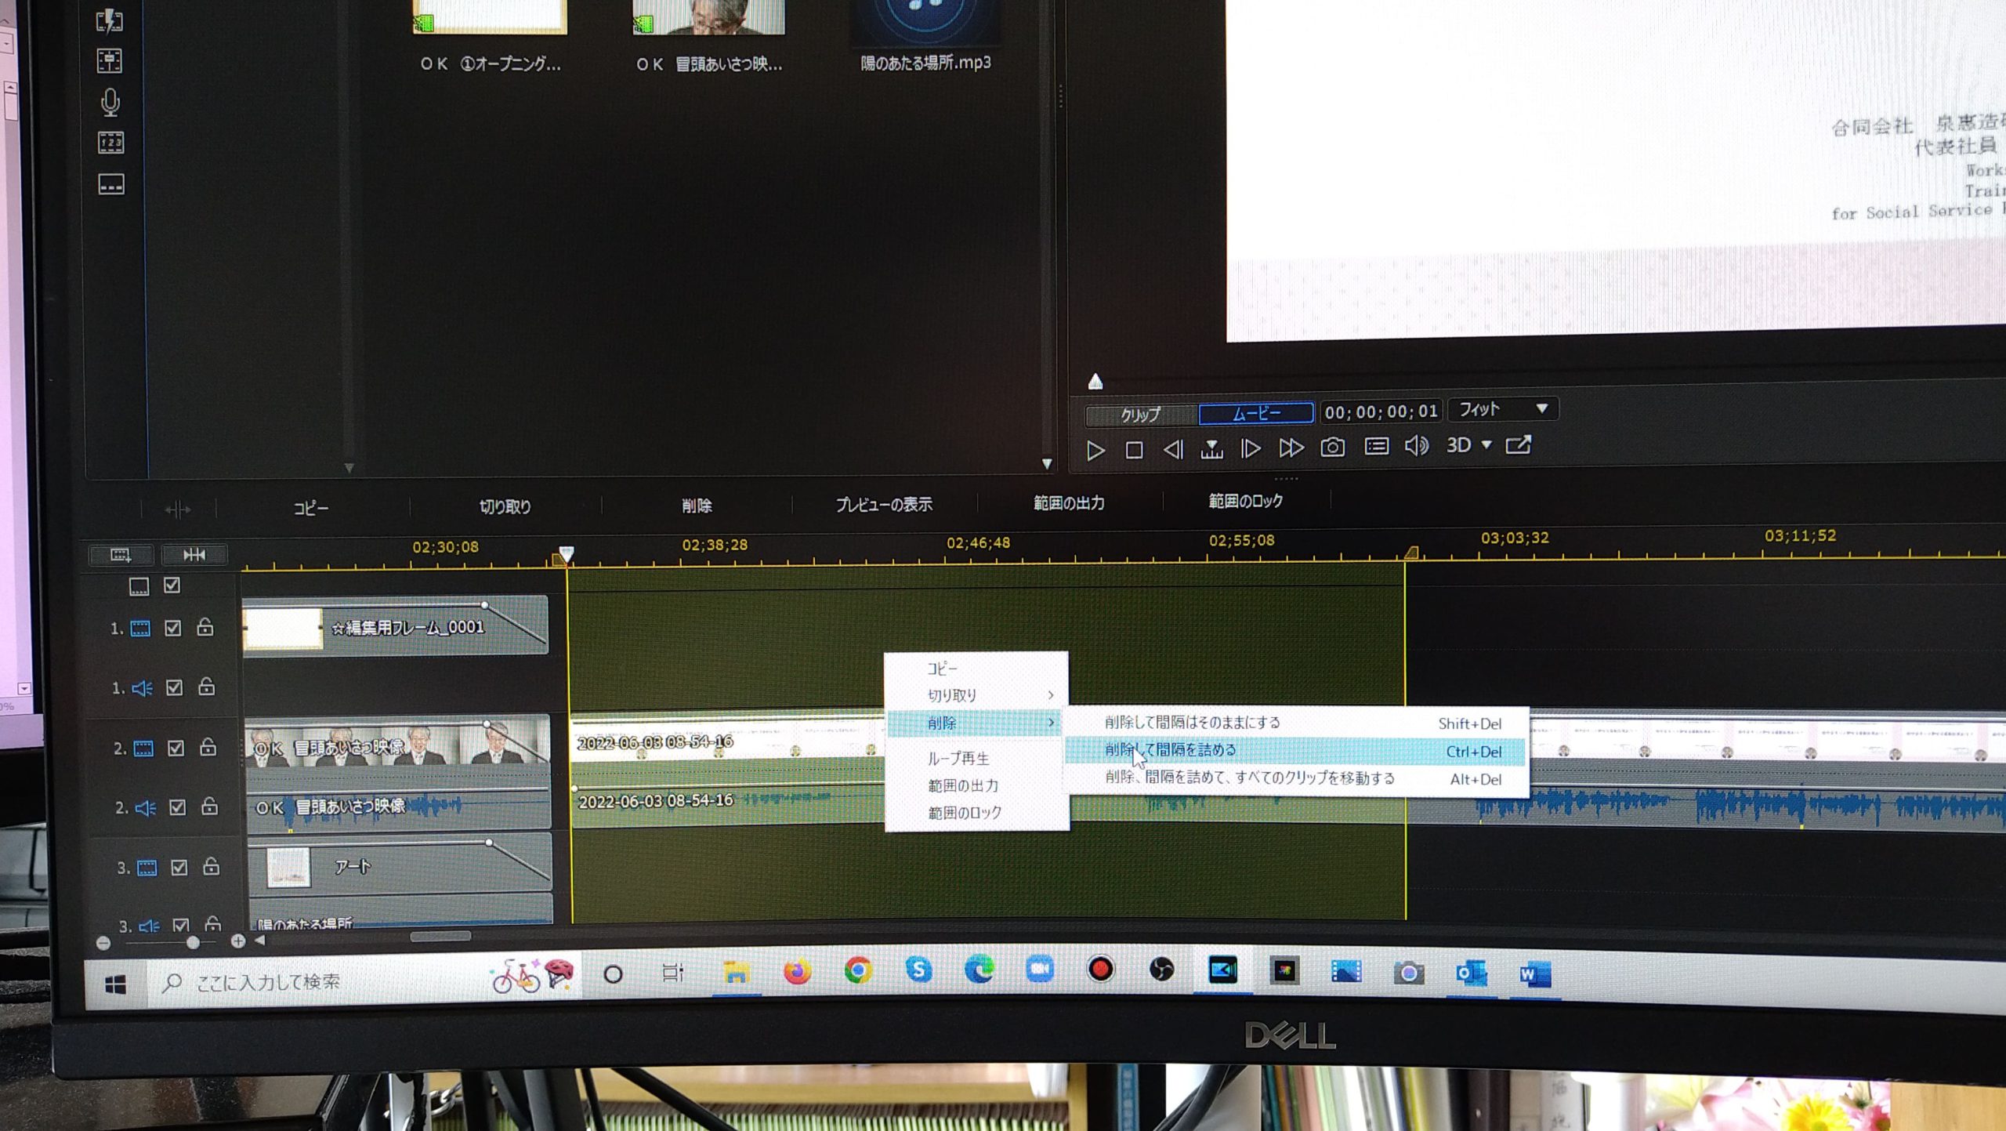2006x1131 pixels.
Task: Open Google Chrome from the taskbar
Action: [858, 972]
